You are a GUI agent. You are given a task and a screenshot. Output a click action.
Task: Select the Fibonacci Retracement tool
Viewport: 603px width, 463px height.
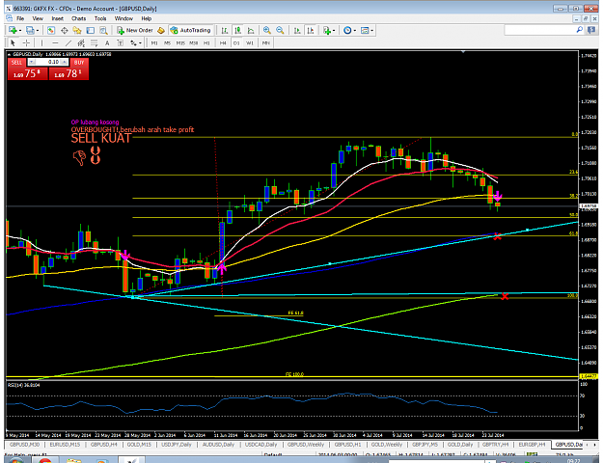coord(94,42)
